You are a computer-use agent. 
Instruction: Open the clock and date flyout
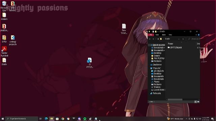(206, 119)
